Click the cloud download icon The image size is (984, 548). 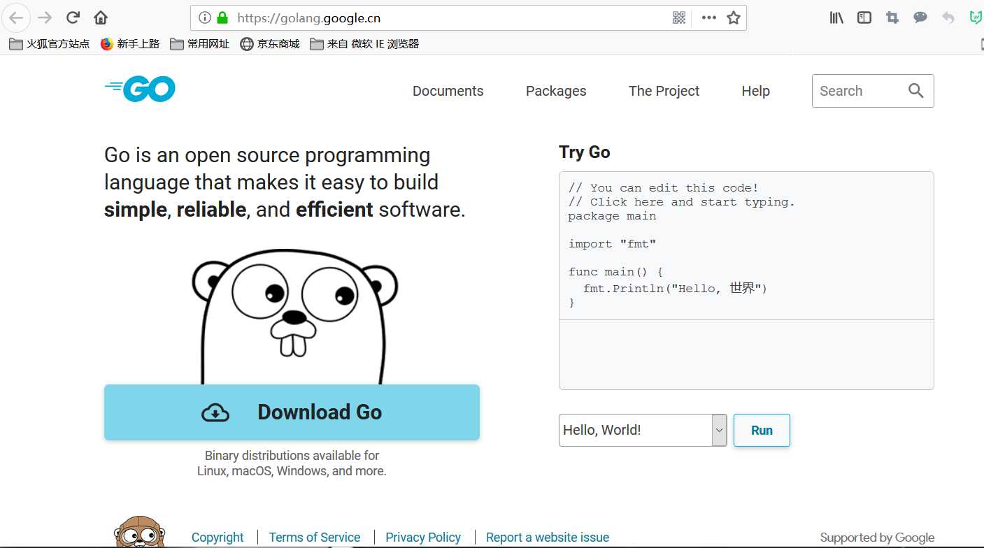[215, 412]
